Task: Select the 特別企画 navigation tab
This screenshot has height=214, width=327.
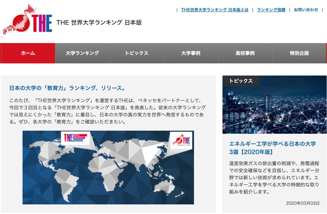Action: [x=299, y=53]
